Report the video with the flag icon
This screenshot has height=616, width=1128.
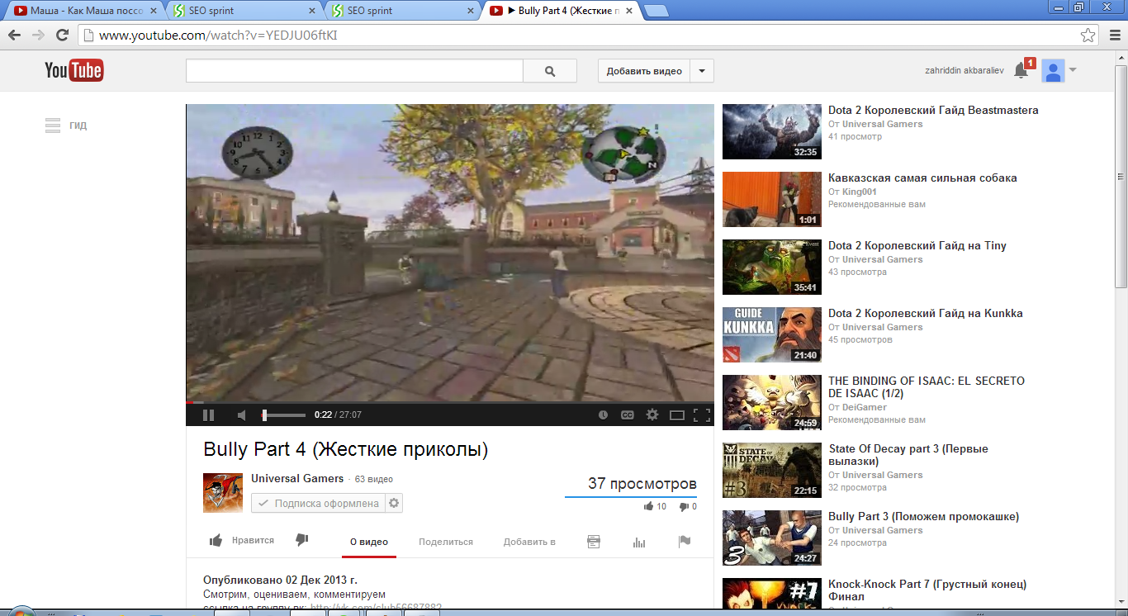click(684, 542)
